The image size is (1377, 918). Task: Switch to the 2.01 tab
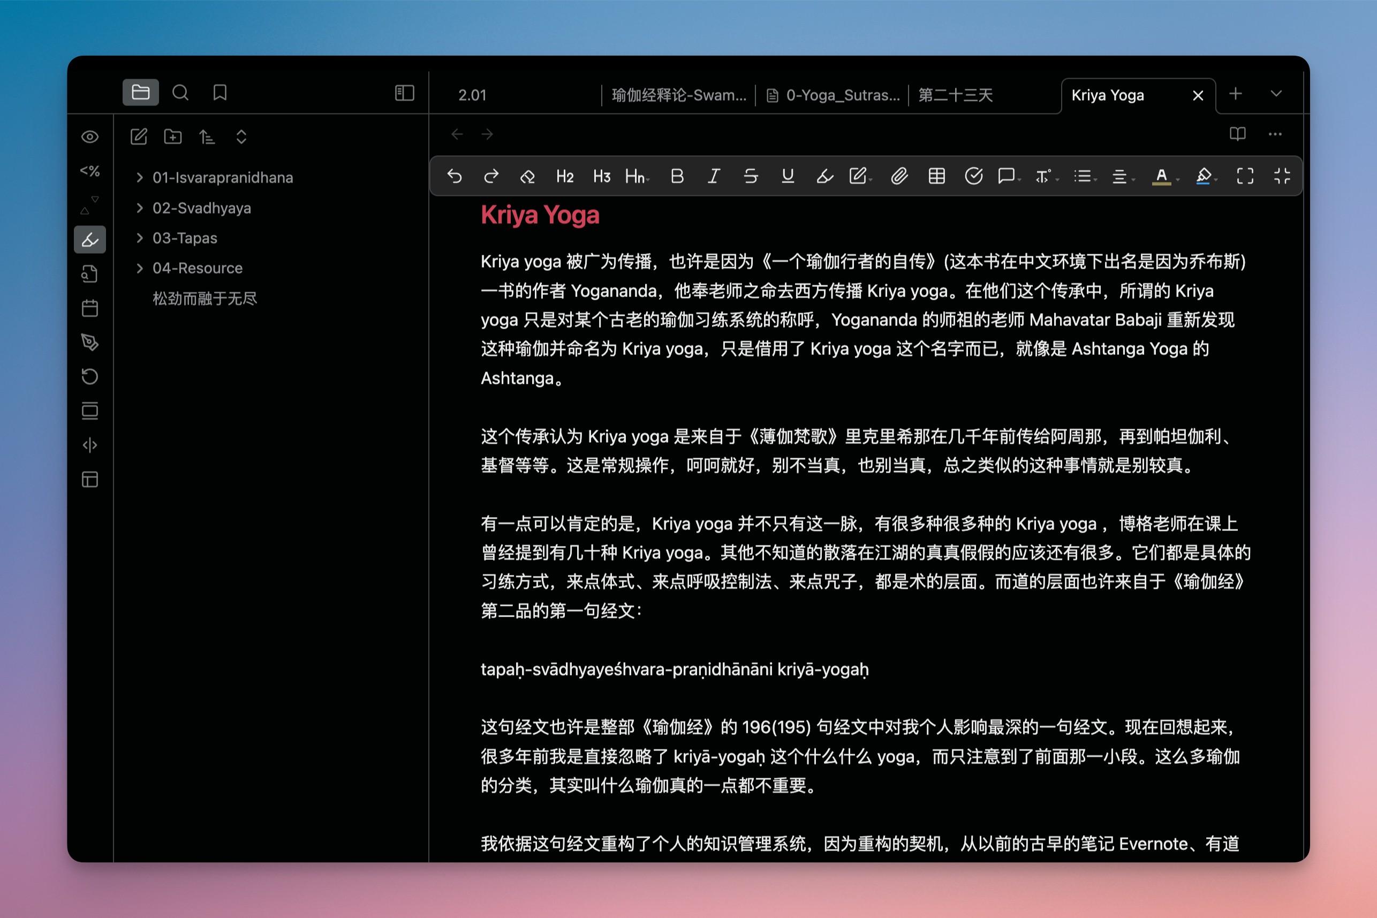coord(472,95)
